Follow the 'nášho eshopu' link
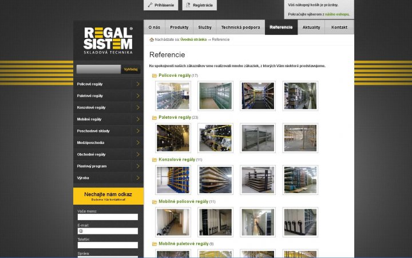 pos(337,14)
